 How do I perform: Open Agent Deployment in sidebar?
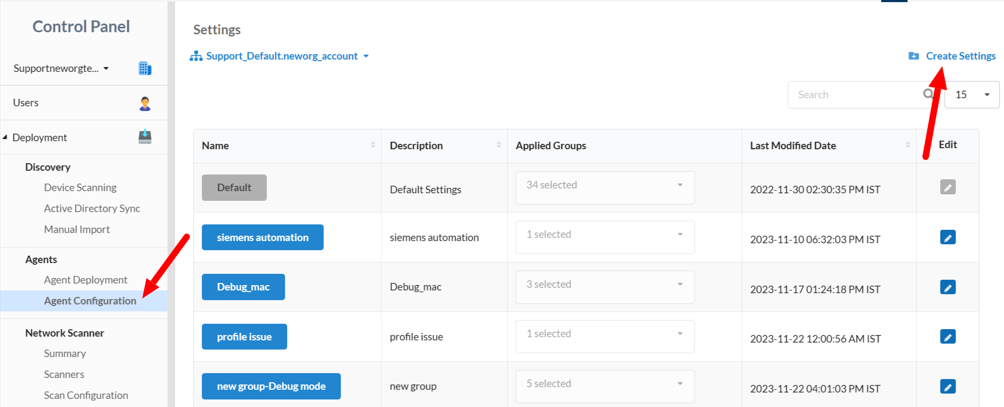(x=85, y=280)
